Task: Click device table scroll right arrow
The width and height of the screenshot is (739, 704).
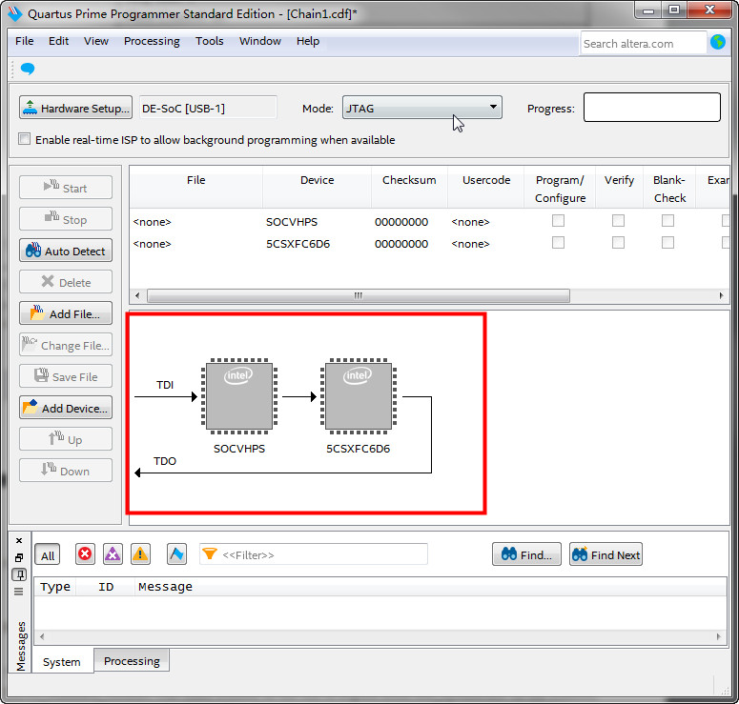Action: [721, 295]
